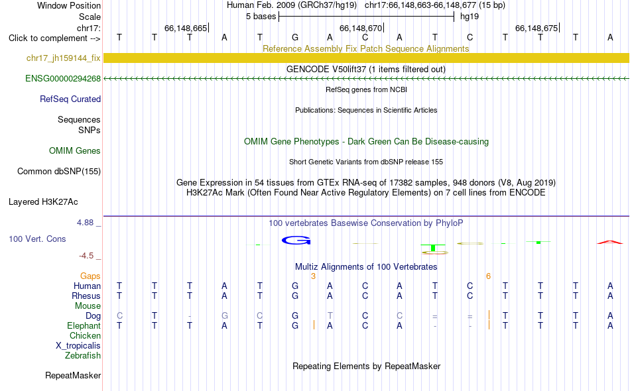Click Repeating Elements by RepeatMasker title
This screenshot has height=391, width=630.
pos(366,366)
